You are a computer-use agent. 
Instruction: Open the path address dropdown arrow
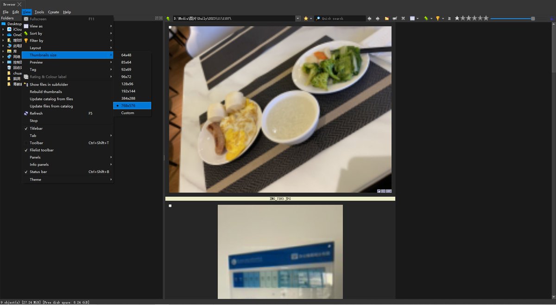[x=298, y=18]
